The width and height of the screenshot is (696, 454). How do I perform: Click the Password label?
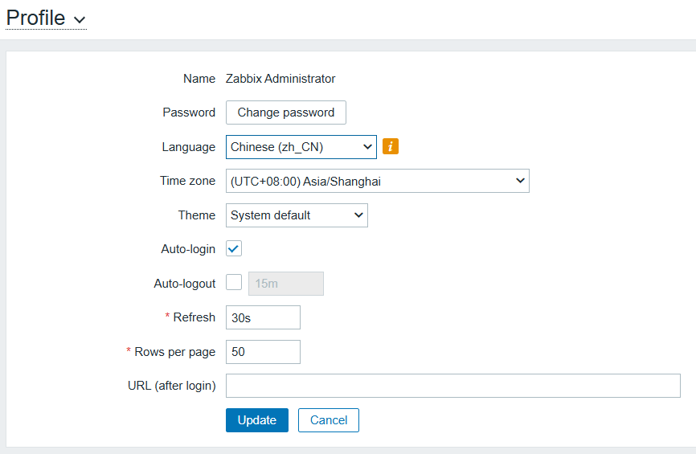pos(189,112)
